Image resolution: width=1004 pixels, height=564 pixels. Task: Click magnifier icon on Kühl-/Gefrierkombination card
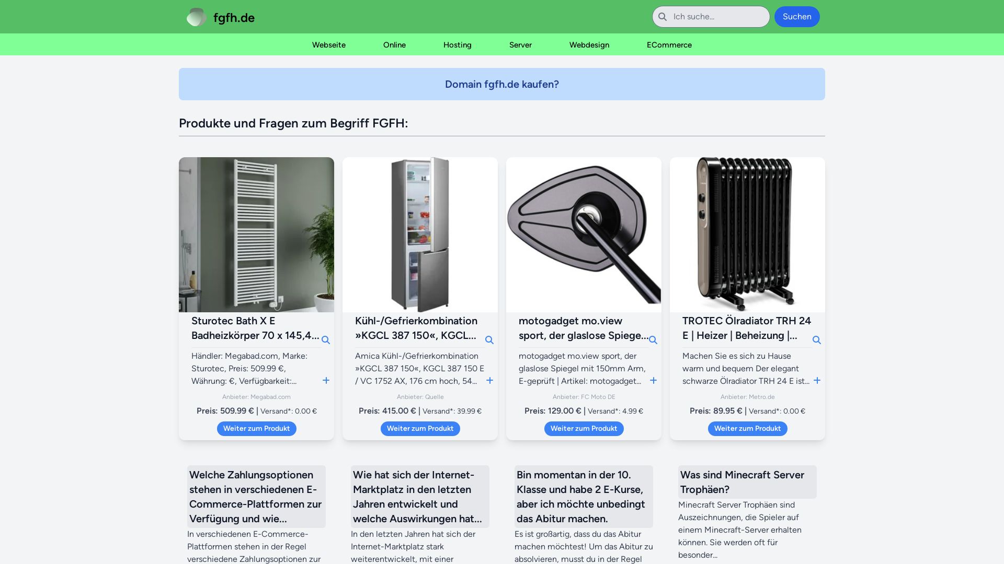pyautogui.click(x=489, y=340)
